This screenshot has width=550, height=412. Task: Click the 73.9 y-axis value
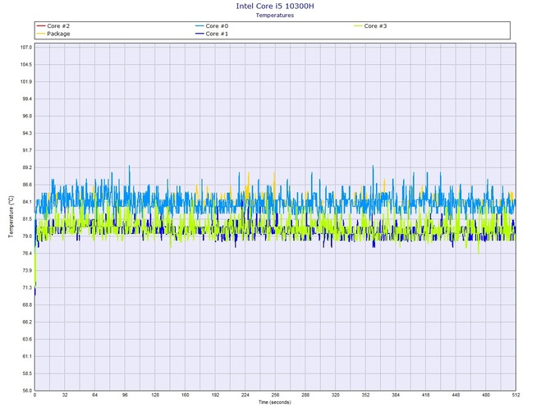27,270
